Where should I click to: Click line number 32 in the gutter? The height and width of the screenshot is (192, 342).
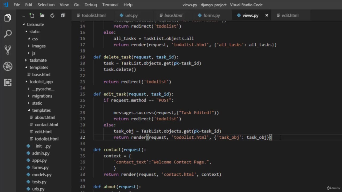point(82,137)
